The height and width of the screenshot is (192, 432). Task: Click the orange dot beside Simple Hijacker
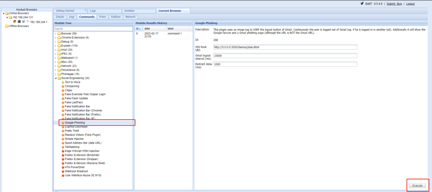click(63, 139)
